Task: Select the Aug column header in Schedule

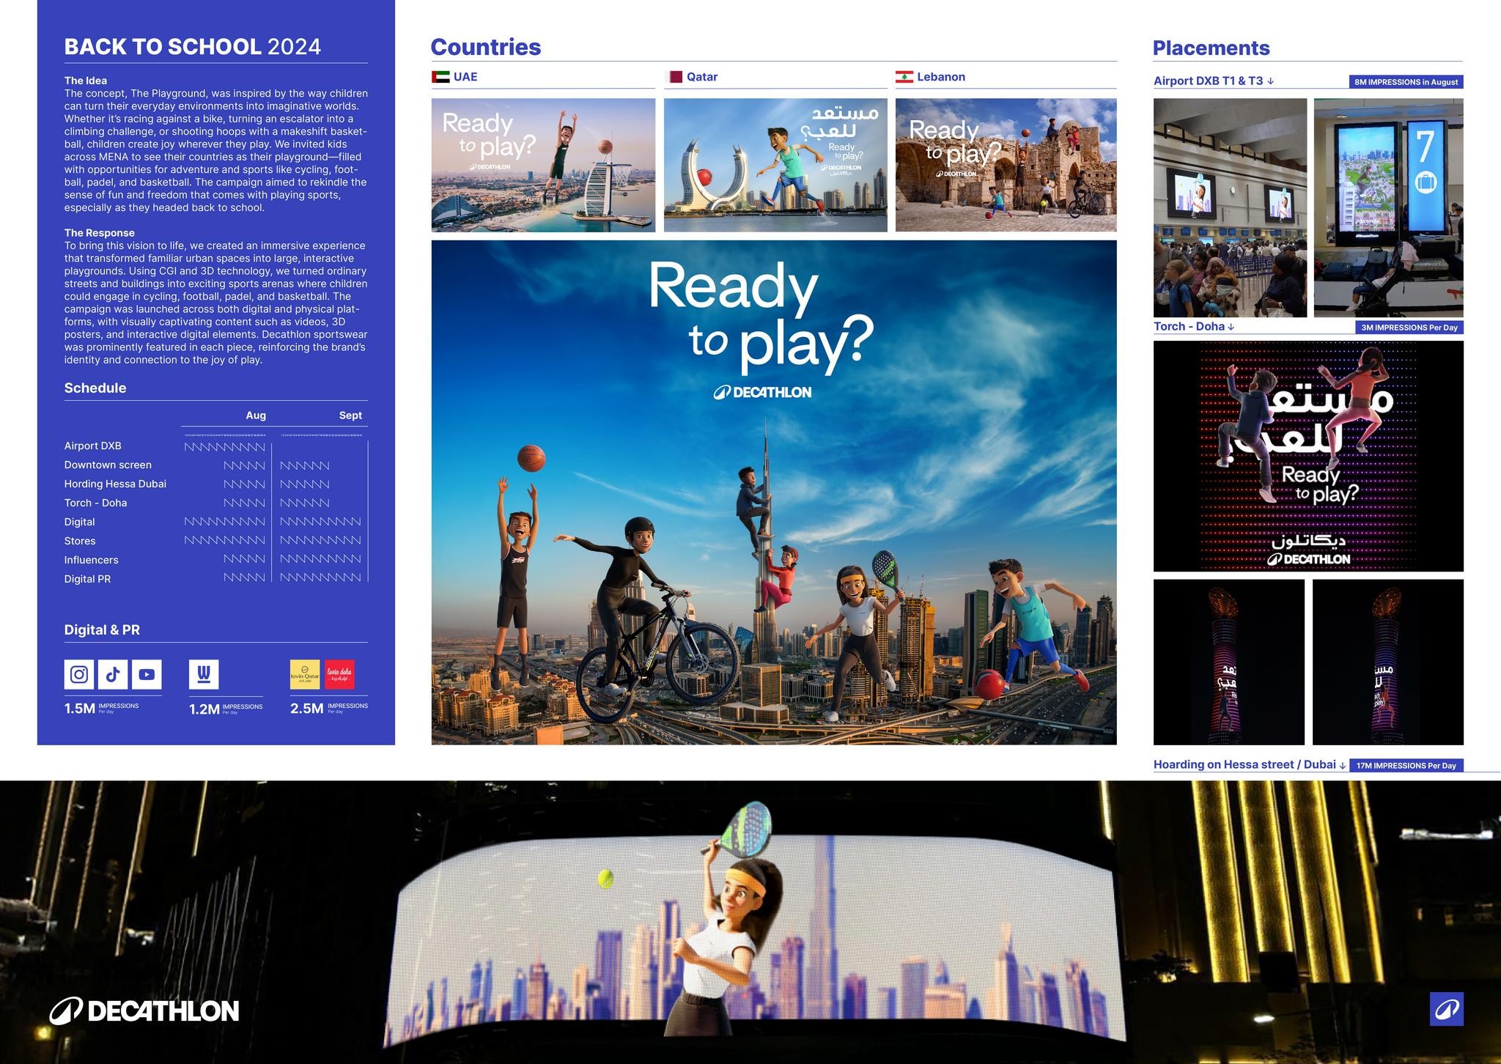Action: (256, 415)
